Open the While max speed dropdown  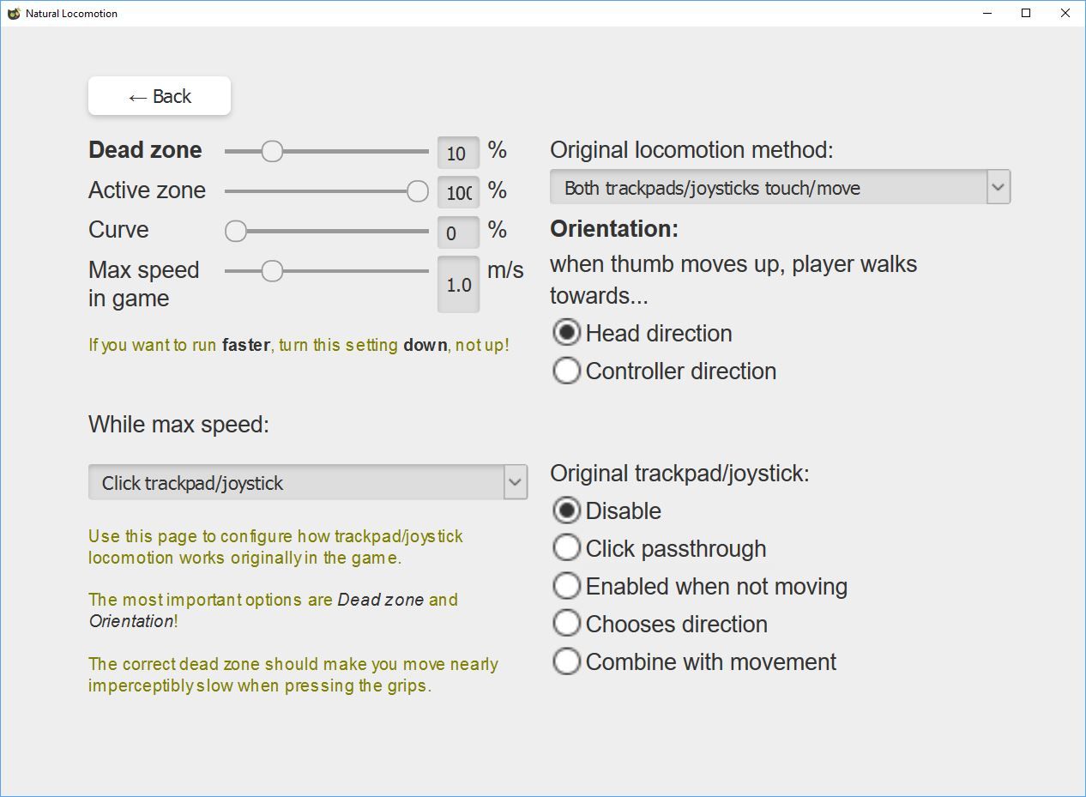tap(307, 482)
